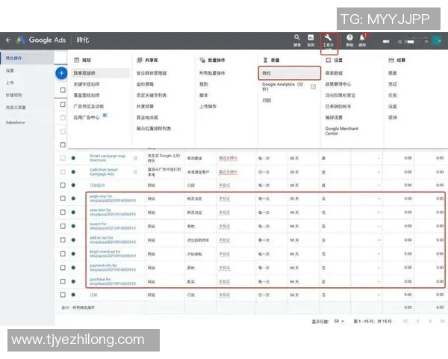The width and height of the screenshot is (448, 359).
Task: Select 受众群体管理器 in the tools menu
Action: (152, 73)
